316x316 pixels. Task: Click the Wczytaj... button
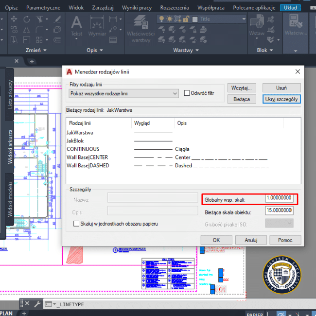[x=242, y=88]
